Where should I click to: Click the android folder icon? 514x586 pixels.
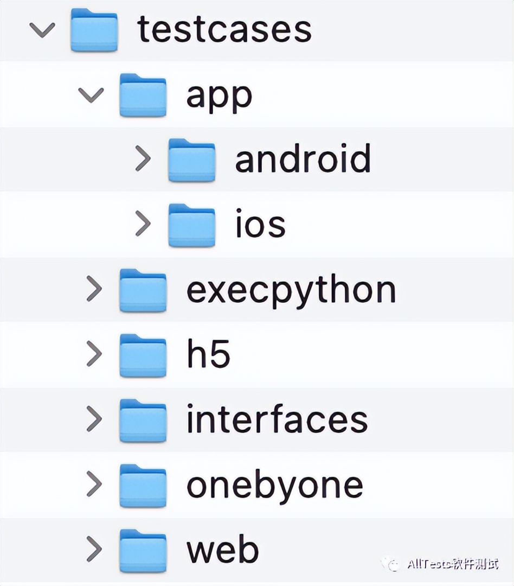tap(191, 160)
